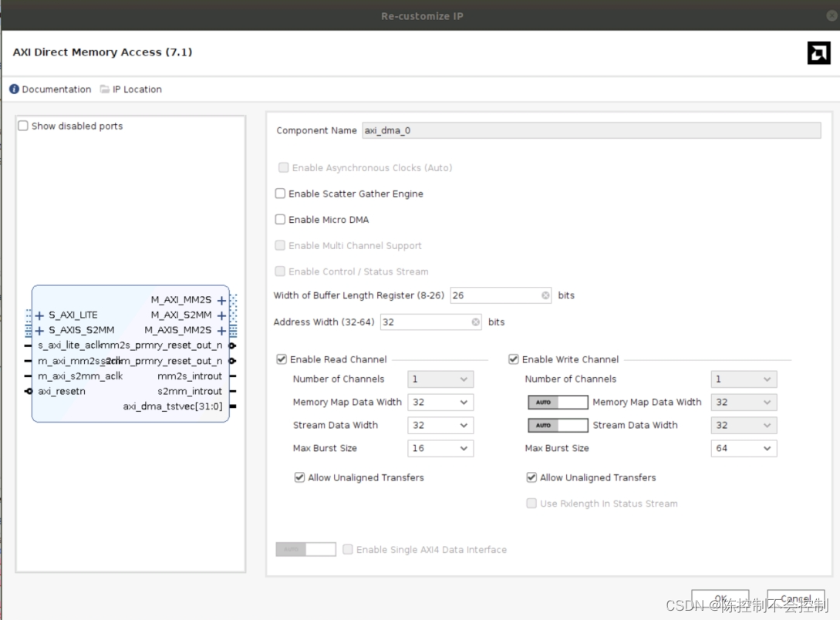The image size is (840, 620).
Task: Expand the M_AXI_MM2S interface port
Action: (x=221, y=300)
